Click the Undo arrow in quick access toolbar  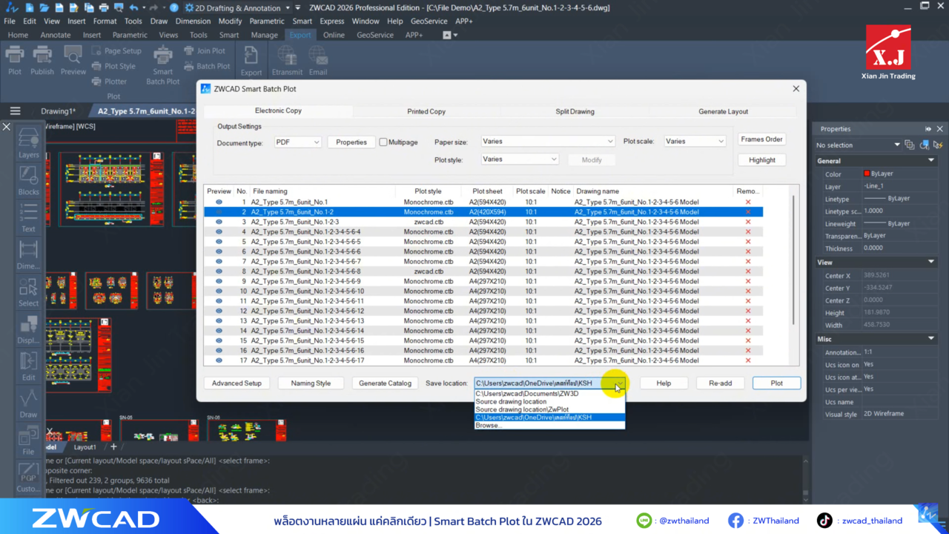(x=133, y=7)
